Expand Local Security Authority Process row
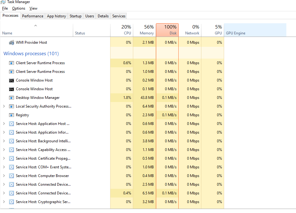 tap(4, 106)
